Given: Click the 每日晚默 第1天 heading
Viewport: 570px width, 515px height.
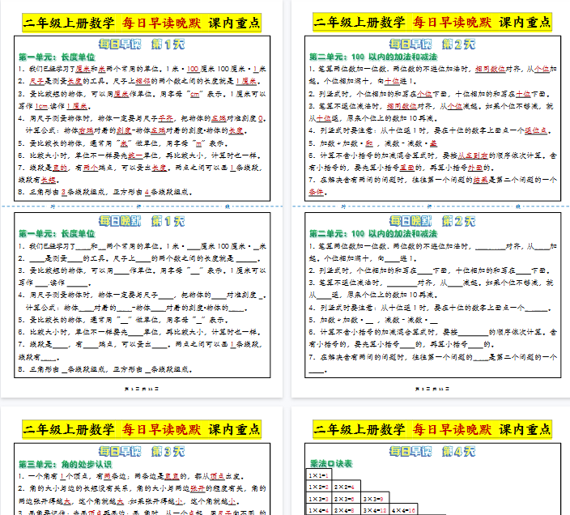Looking at the screenshot, I should [x=142, y=220].
